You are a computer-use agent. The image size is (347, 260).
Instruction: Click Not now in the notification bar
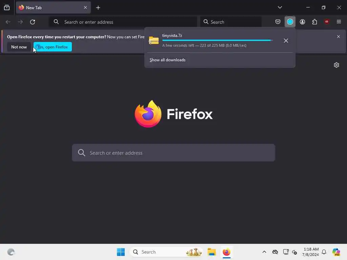[x=19, y=47]
